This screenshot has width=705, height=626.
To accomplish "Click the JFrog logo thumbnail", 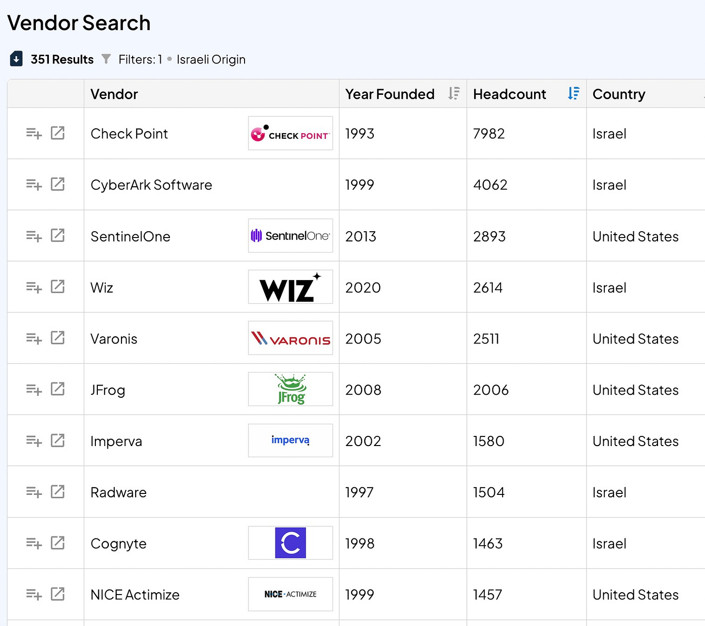I will [x=291, y=389].
